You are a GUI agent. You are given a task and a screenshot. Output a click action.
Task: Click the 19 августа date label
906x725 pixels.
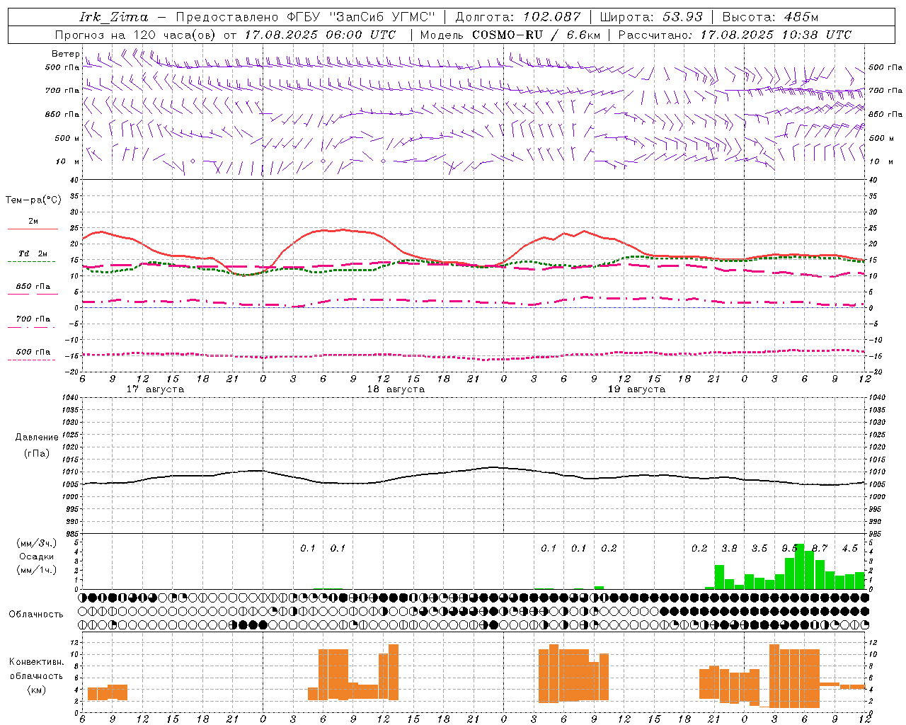click(x=636, y=389)
